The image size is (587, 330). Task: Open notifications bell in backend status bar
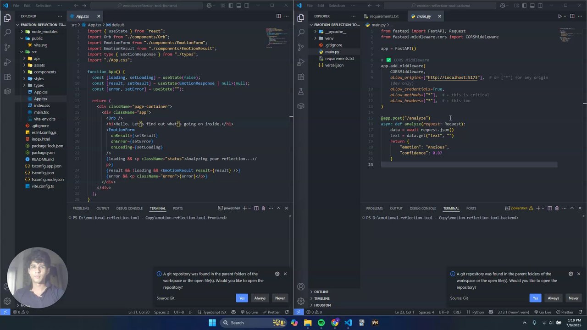581,312
